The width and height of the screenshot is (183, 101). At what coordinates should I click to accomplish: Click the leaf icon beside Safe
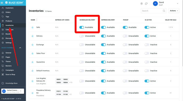[x=32, y=27]
